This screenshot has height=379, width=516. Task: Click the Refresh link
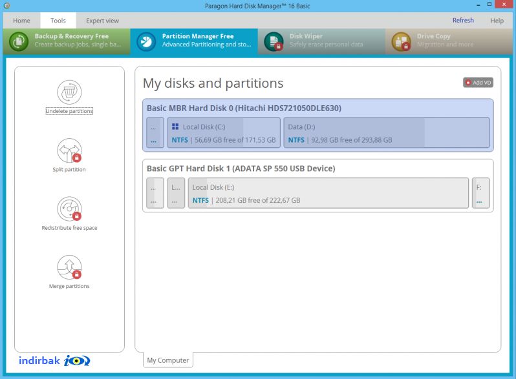(463, 21)
